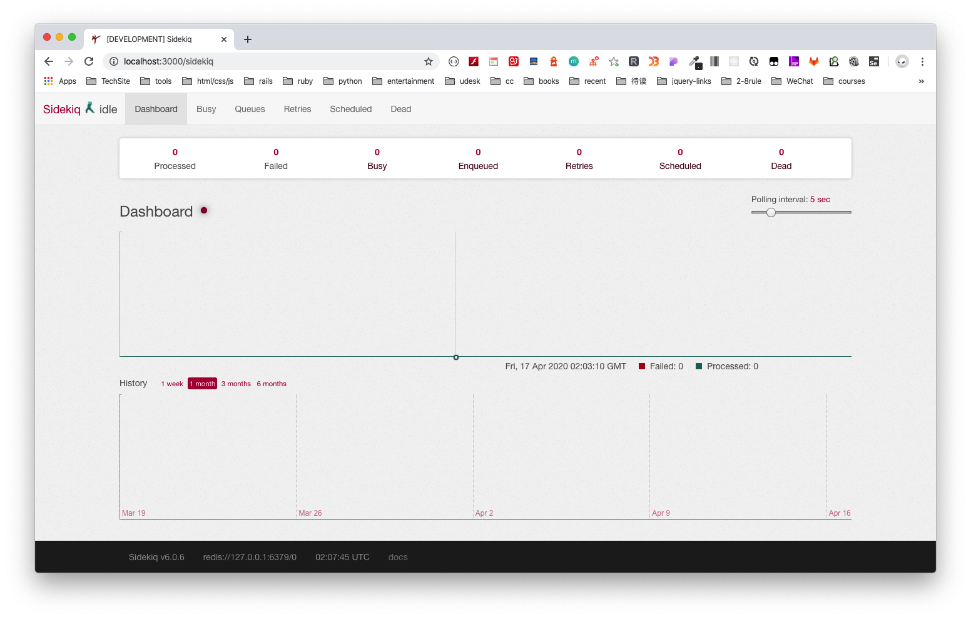Choose the 6 months history range

(272, 383)
